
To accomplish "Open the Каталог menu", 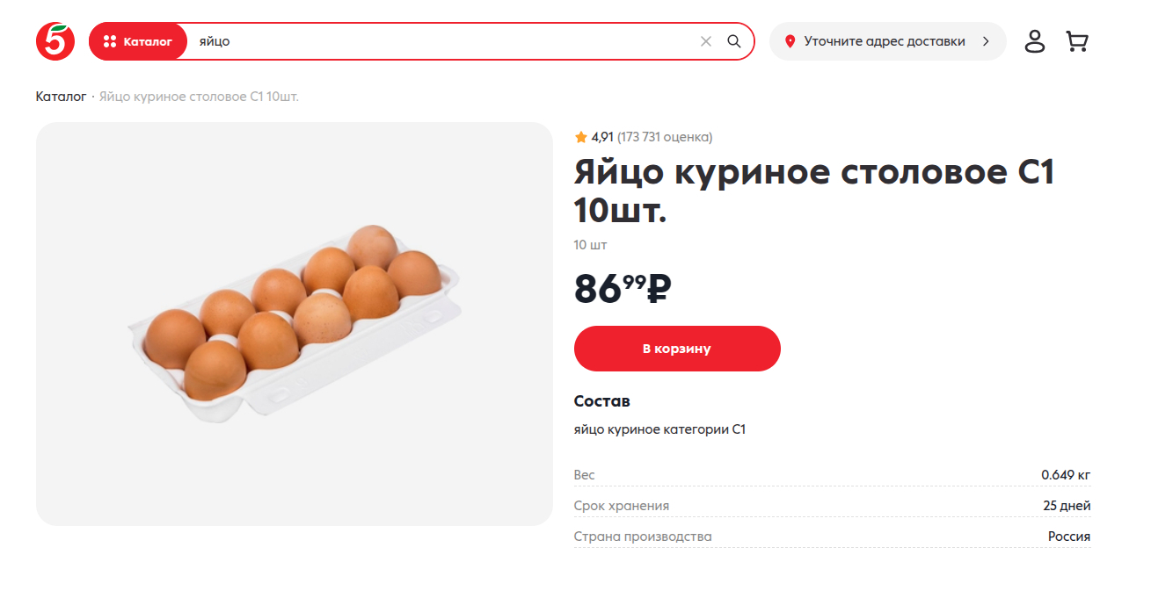I will tap(138, 41).
